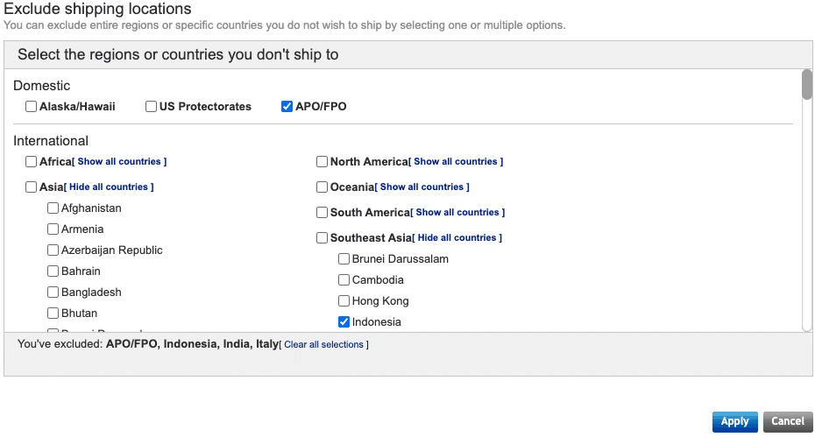The width and height of the screenshot is (815, 437).
Task: Expand South America country list
Action: pos(457,213)
